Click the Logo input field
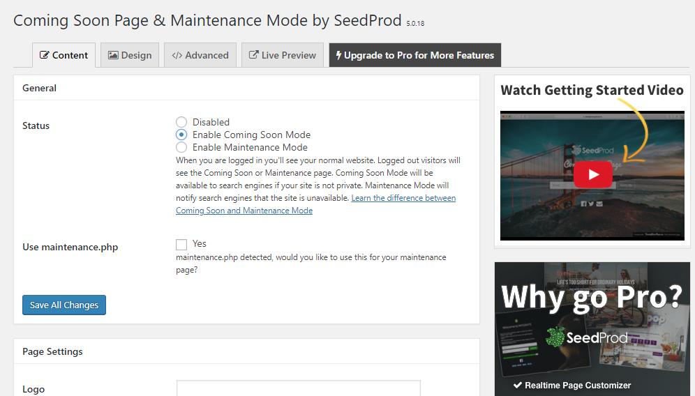The image size is (695, 396). [x=298, y=388]
